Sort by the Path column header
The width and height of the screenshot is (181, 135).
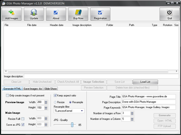point(140,25)
